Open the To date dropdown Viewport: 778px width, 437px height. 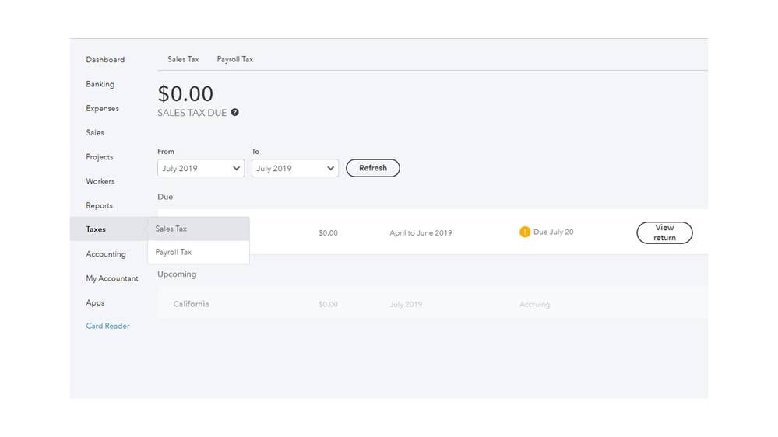pyautogui.click(x=294, y=168)
